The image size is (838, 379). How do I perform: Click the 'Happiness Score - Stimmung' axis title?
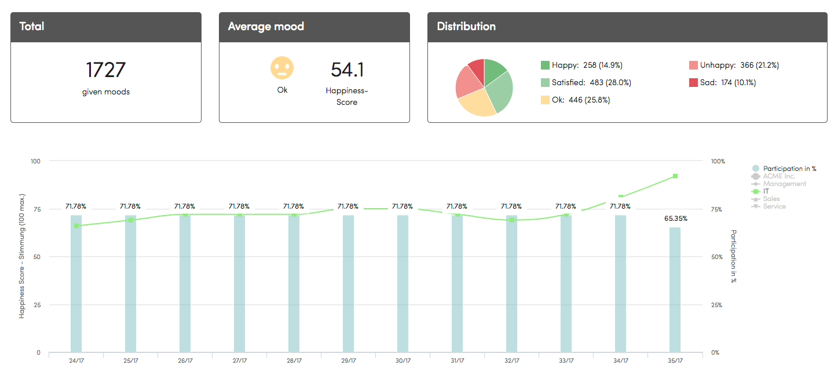point(21,257)
